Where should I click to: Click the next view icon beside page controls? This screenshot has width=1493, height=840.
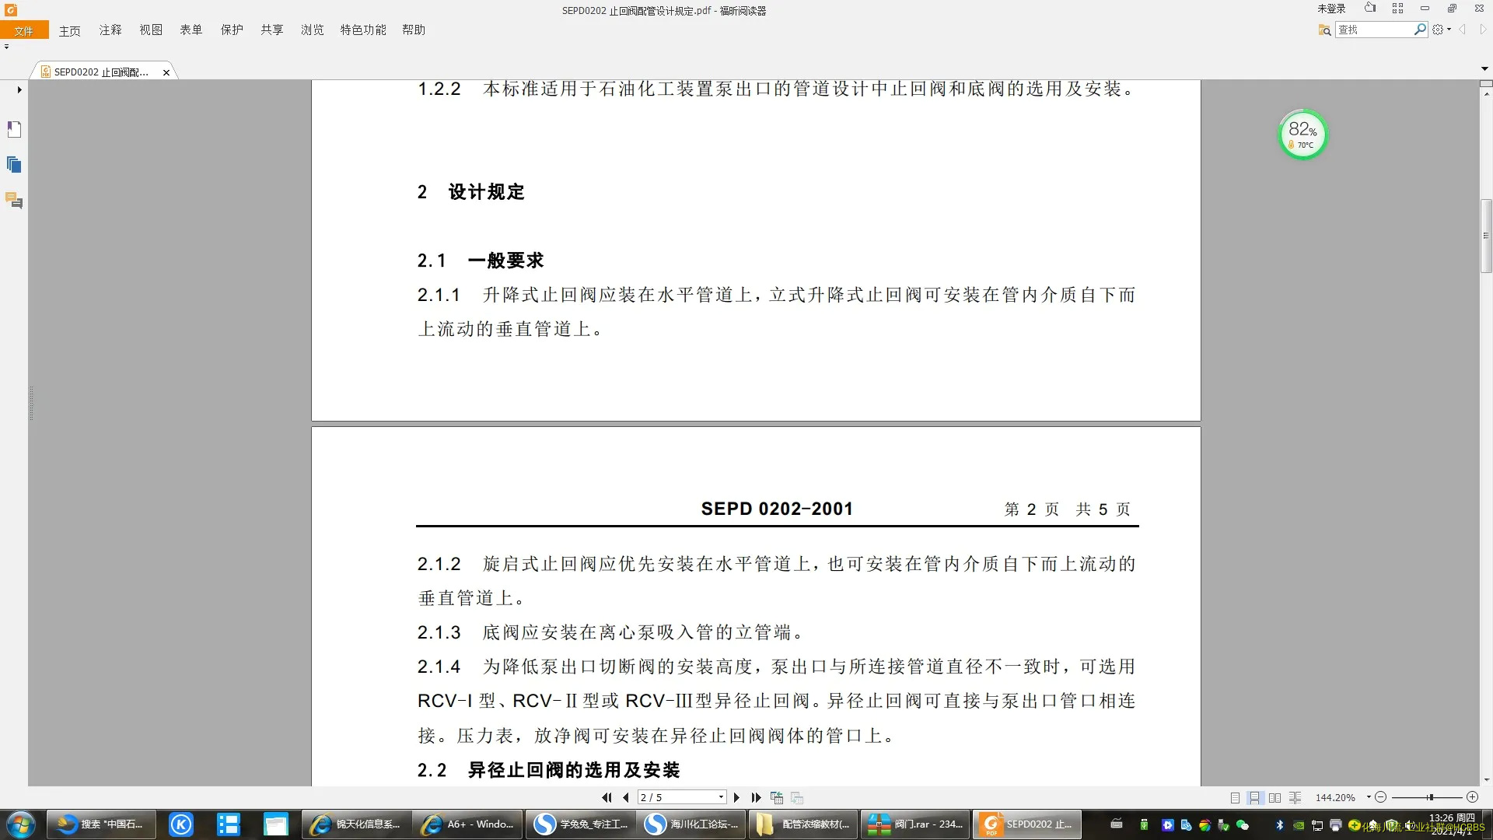(x=797, y=798)
